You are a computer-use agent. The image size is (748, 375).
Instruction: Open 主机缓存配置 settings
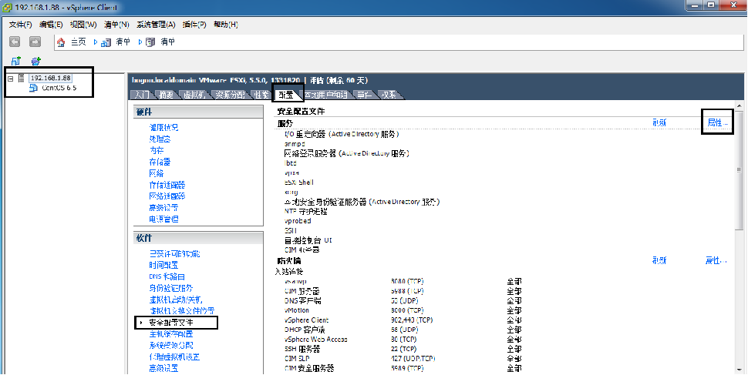(x=170, y=334)
